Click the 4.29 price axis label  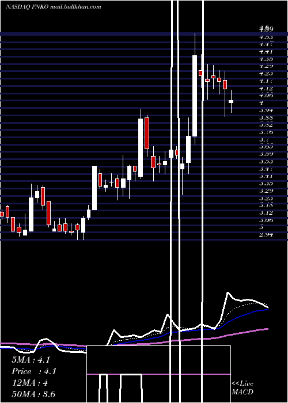(266, 66)
